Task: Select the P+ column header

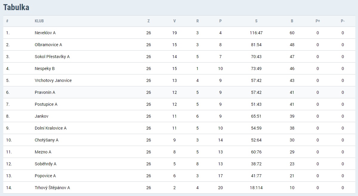Action: pyautogui.click(x=318, y=21)
